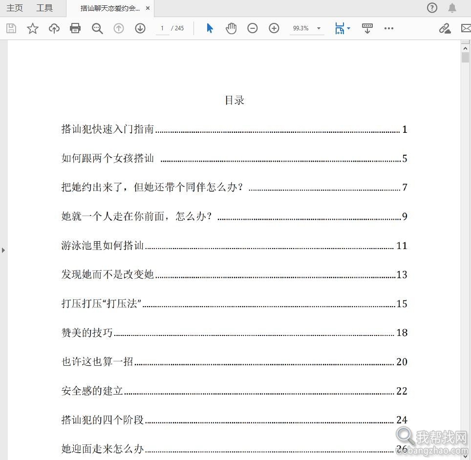Click the upload to cloud icon
The width and height of the screenshot is (471, 460).
coord(54,28)
